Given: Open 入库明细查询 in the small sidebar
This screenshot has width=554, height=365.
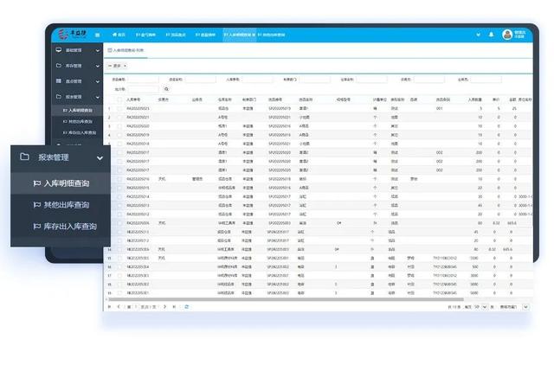Looking at the screenshot, I should [78, 111].
